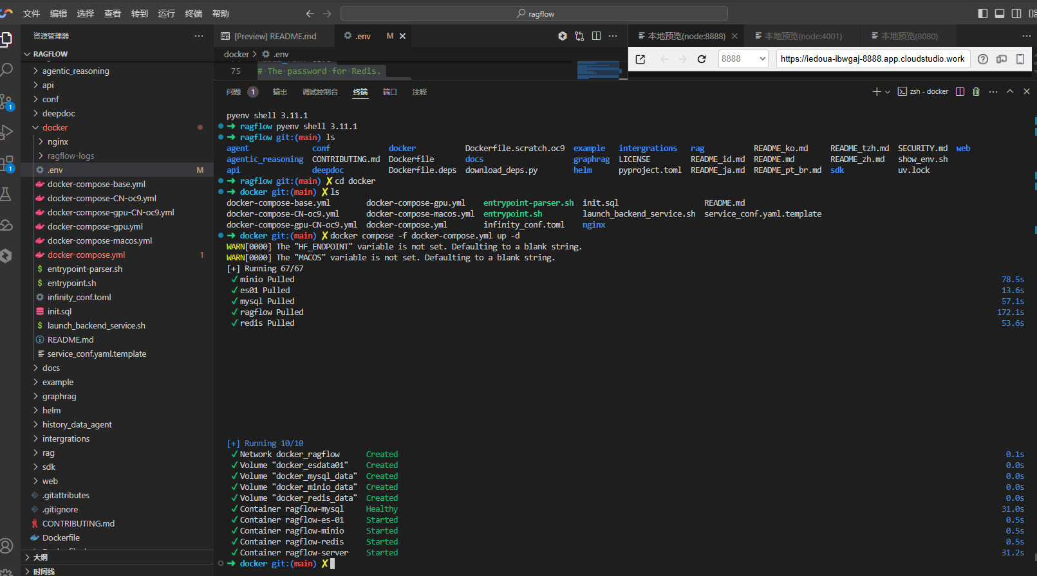Open preview in external browser window
The width and height of the screenshot is (1037, 576).
(640, 59)
